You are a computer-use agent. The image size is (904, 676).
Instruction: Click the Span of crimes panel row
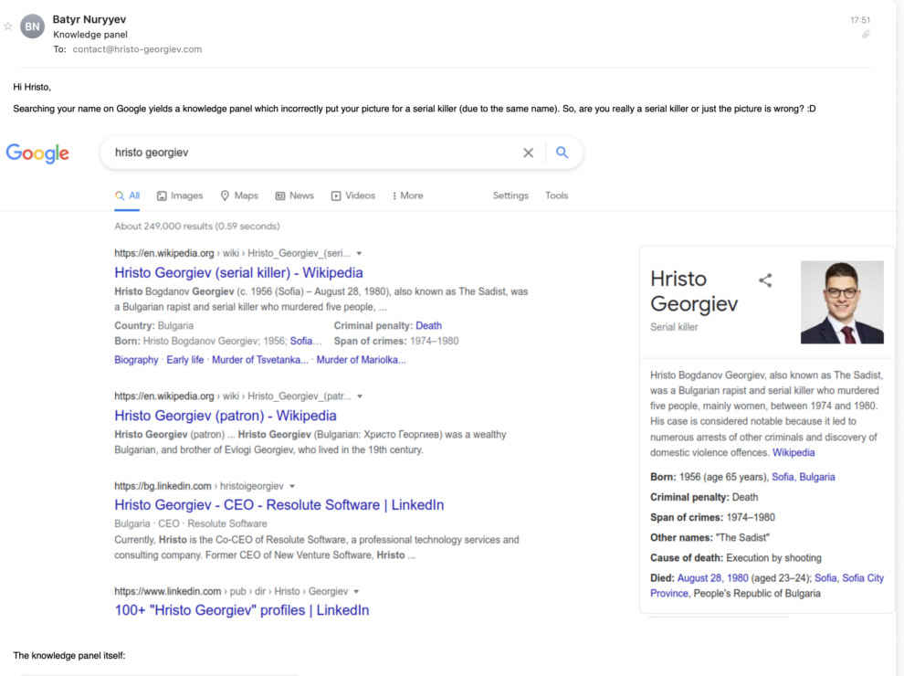coord(712,517)
